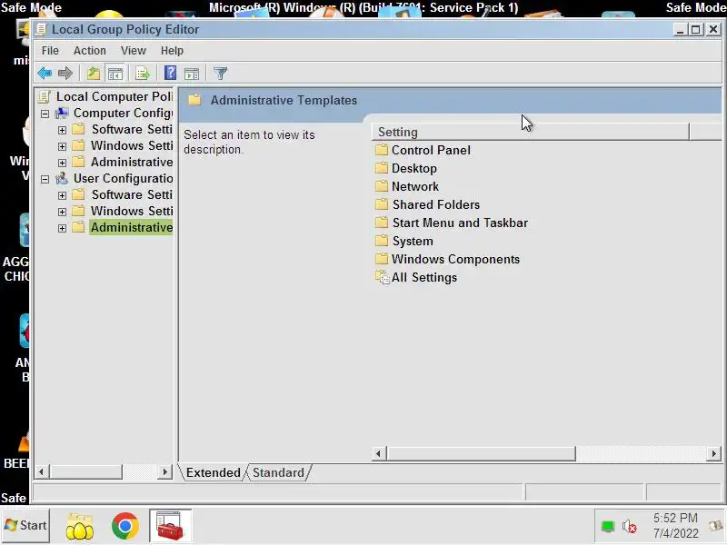Select the Network entry
This screenshot has width=727, height=545.
(x=415, y=186)
